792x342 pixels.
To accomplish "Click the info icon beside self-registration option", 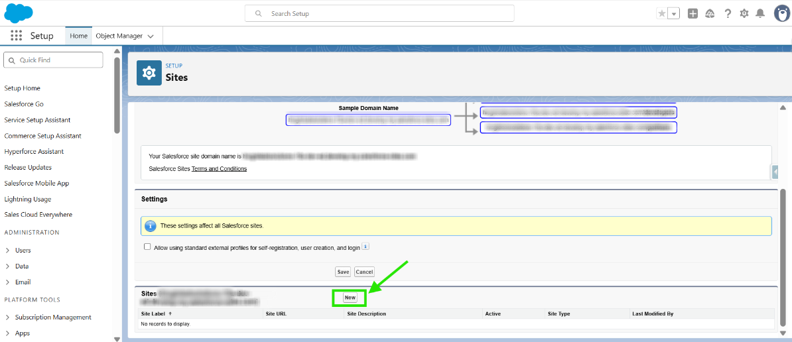I will tap(365, 247).
